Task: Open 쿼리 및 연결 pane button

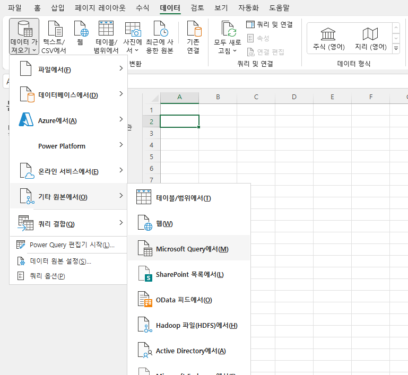Action: click(270, 24)
